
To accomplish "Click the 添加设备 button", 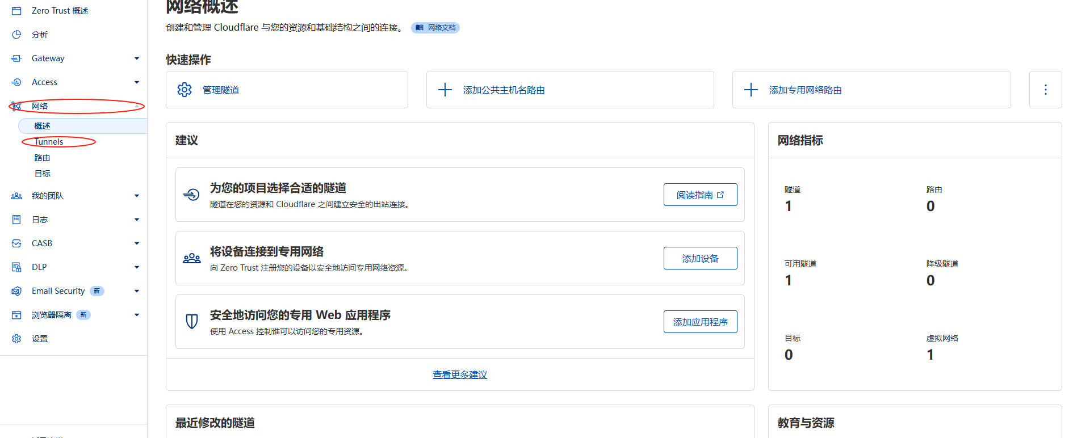I will pos(701,258).
